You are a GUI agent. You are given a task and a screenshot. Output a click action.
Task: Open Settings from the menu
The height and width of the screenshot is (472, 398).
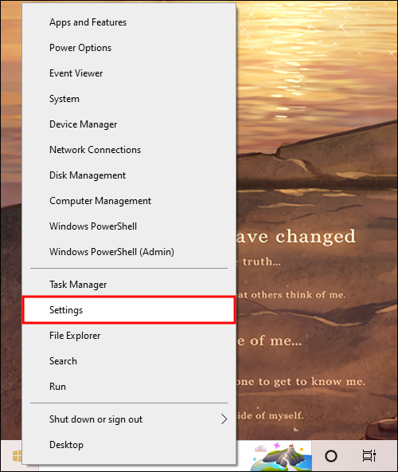[129, 310]
